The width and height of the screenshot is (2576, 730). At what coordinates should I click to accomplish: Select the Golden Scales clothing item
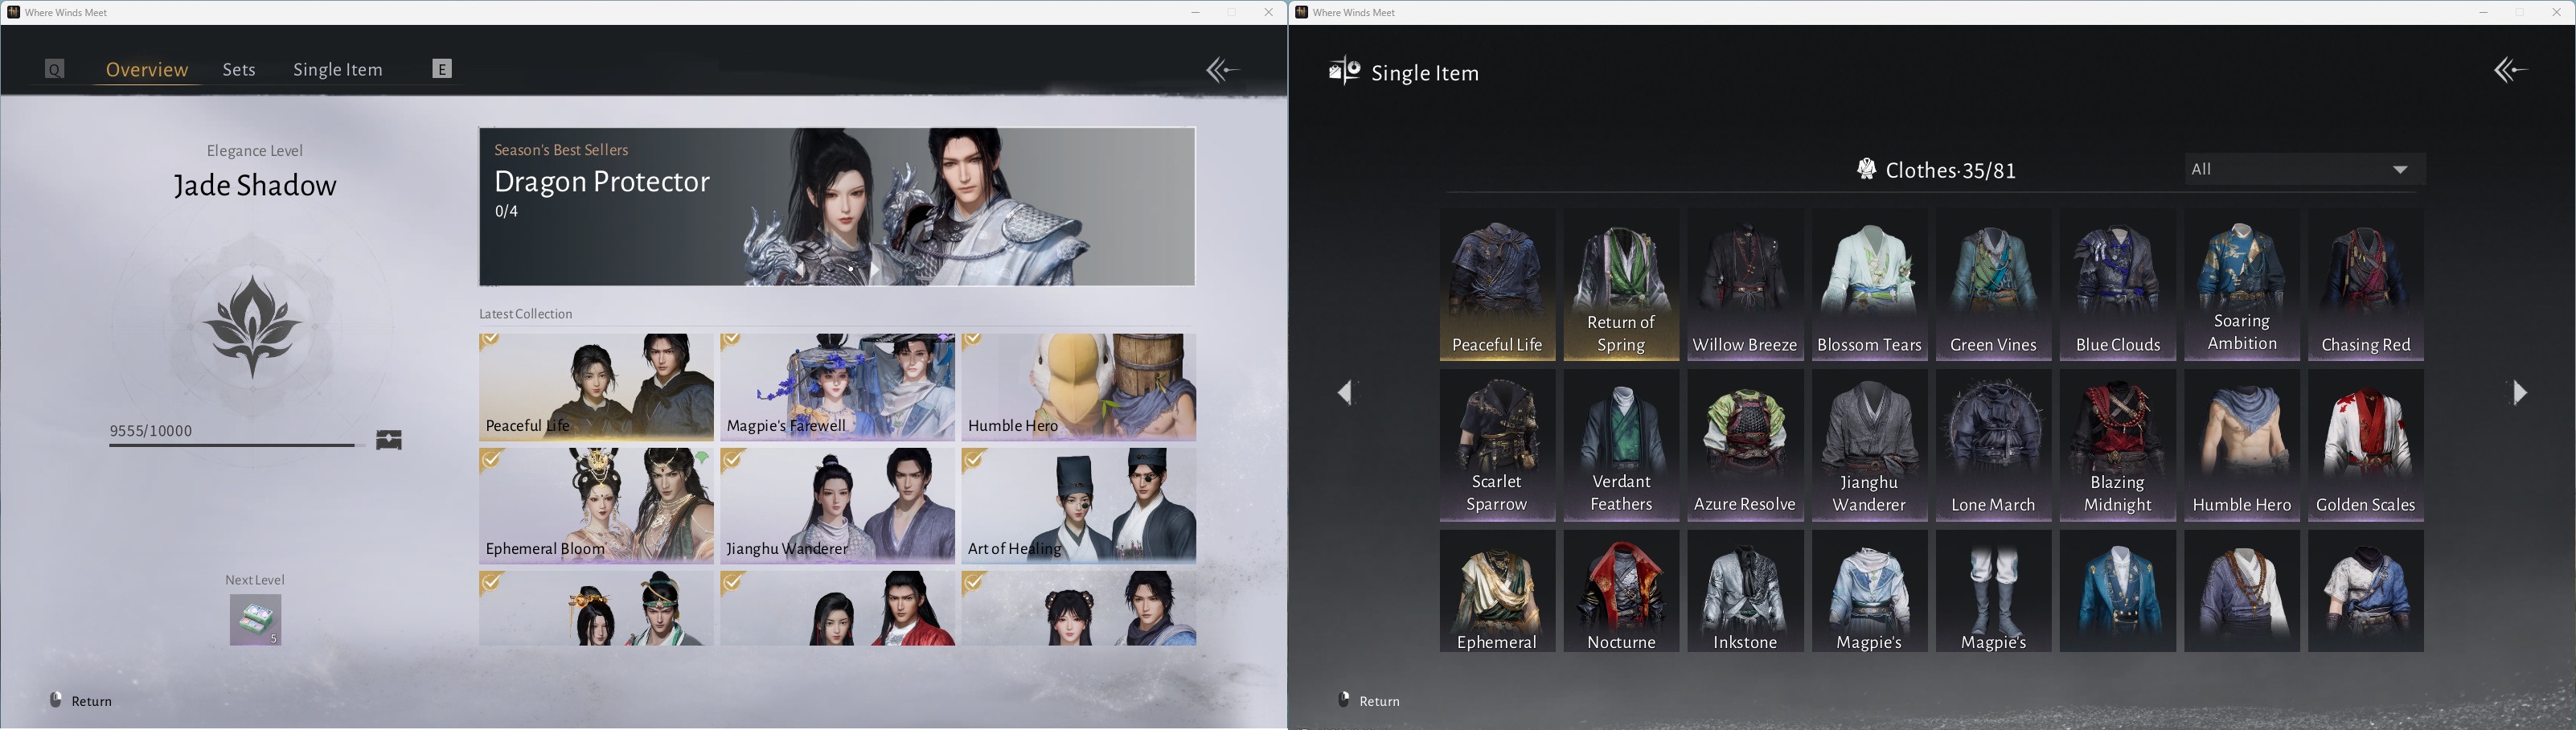tap(2365, 445)
